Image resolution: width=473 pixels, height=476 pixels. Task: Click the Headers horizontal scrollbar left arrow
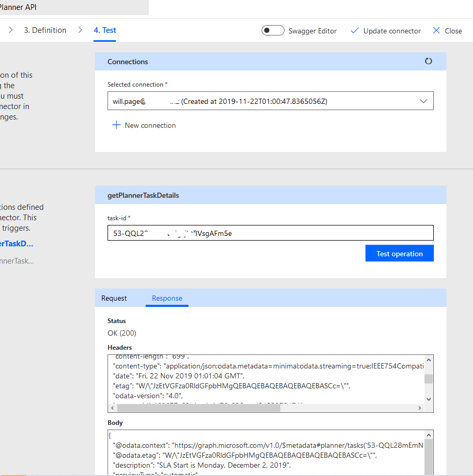(x=113, y=408)
